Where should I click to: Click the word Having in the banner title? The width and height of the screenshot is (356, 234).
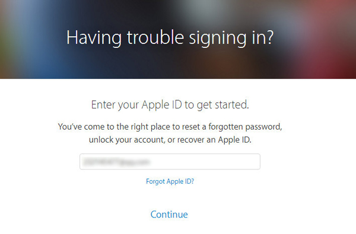click(x=94, y=38)
